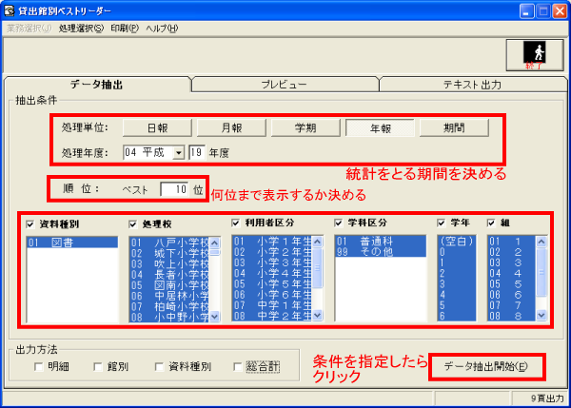The height and width of the screenshot is (408, 571).
Task: Select 99 その他 in 学科区分 list
Action: click(380, 252)
